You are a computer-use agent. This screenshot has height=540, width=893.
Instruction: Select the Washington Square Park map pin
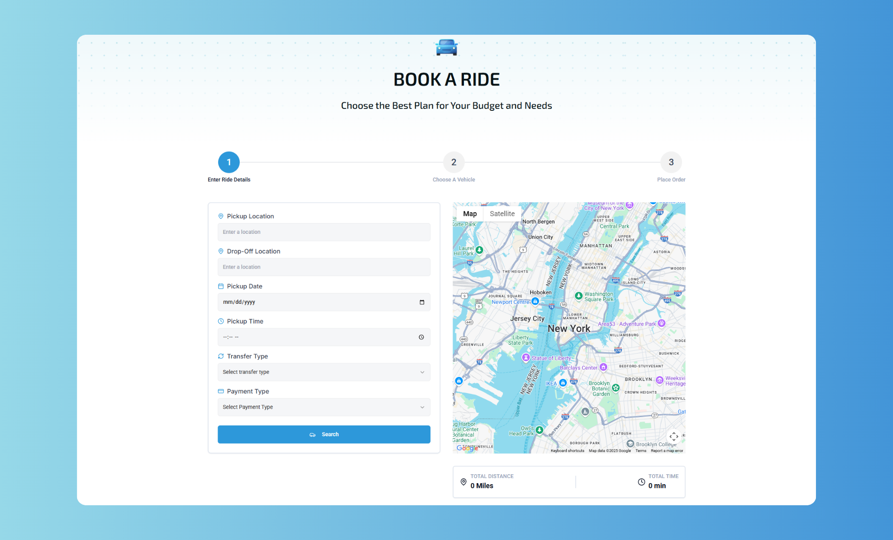click(579, 296)
